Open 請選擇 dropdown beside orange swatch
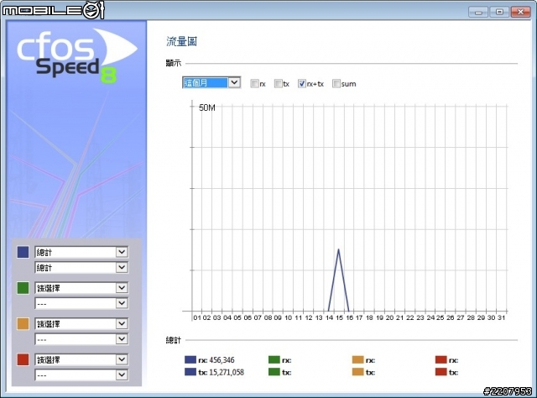The height and width of the screenshot is (398, 537). click(81, 324)
